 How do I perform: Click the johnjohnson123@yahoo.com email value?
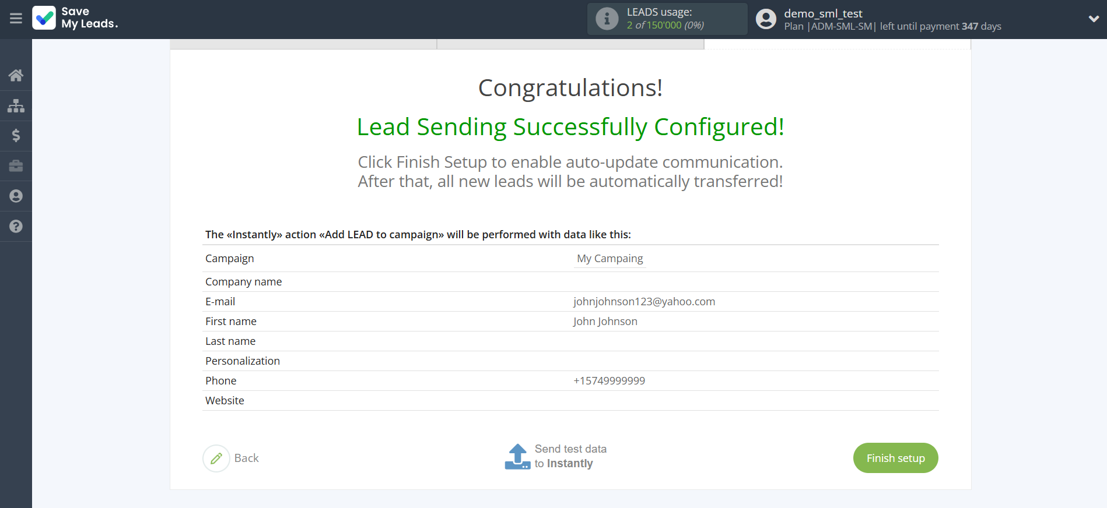pos(644,302)
